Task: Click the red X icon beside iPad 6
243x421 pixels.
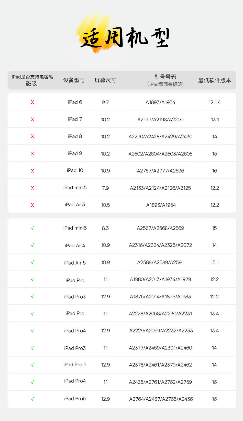Action: (x=32, y=102)
